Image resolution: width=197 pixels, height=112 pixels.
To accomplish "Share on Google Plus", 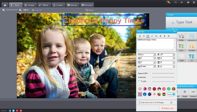I will point(17,111).
